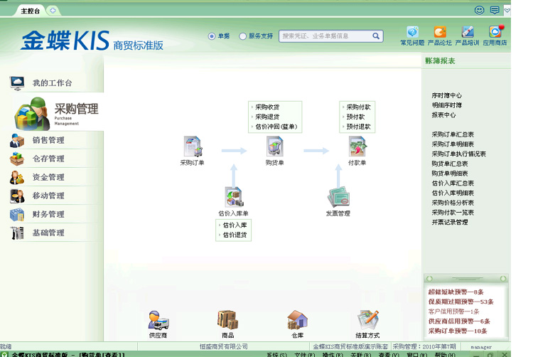Viewport: 533px width, 357px height.
Task: Open the 供应商 supplier icon
Action: coord(158,320)
